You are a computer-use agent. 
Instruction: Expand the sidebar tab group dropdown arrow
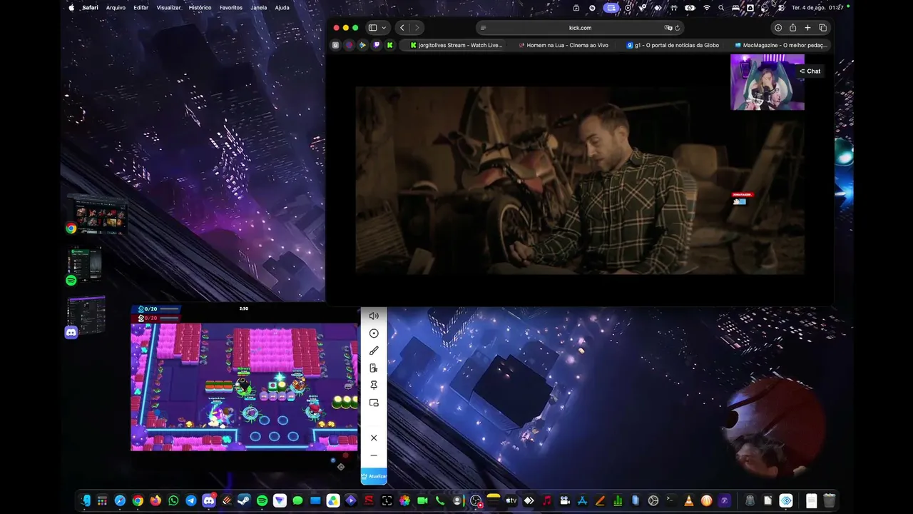tap(384, 28)
